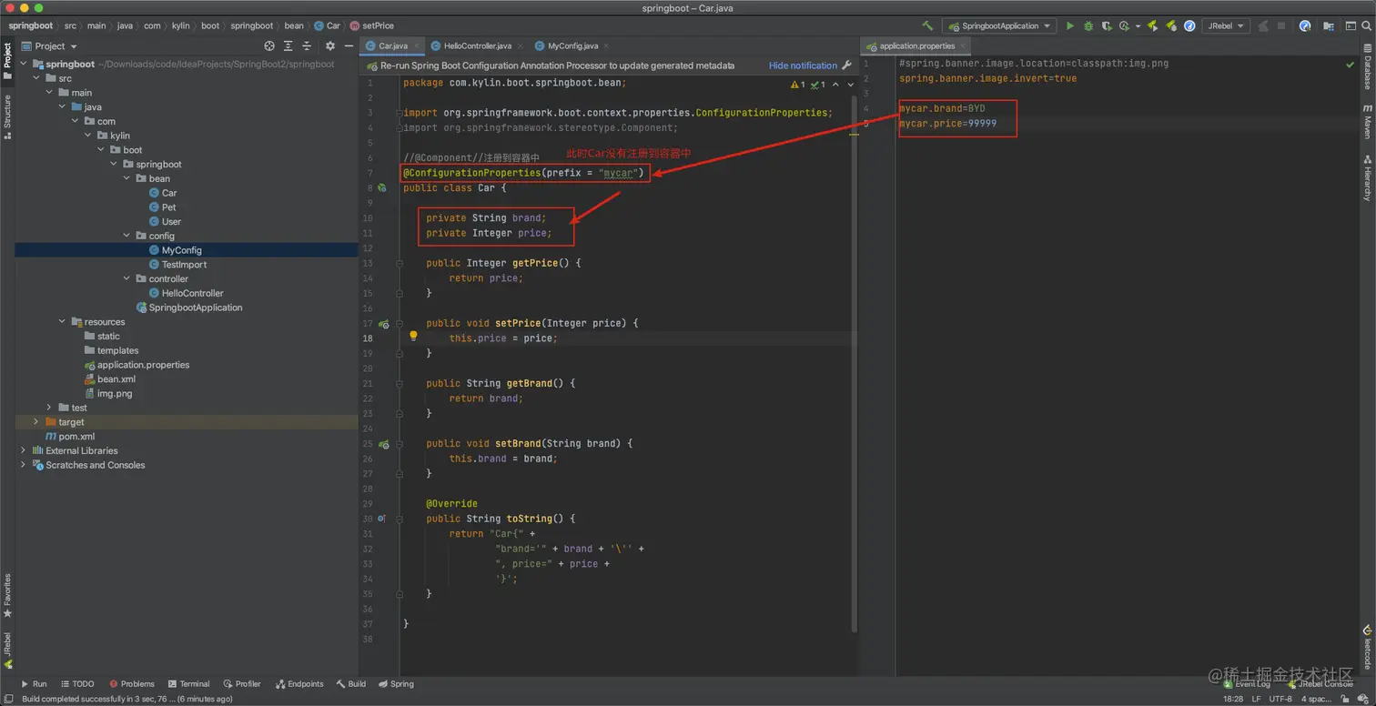
Task: Collapse the bean package node
Action: coord(127,178)
